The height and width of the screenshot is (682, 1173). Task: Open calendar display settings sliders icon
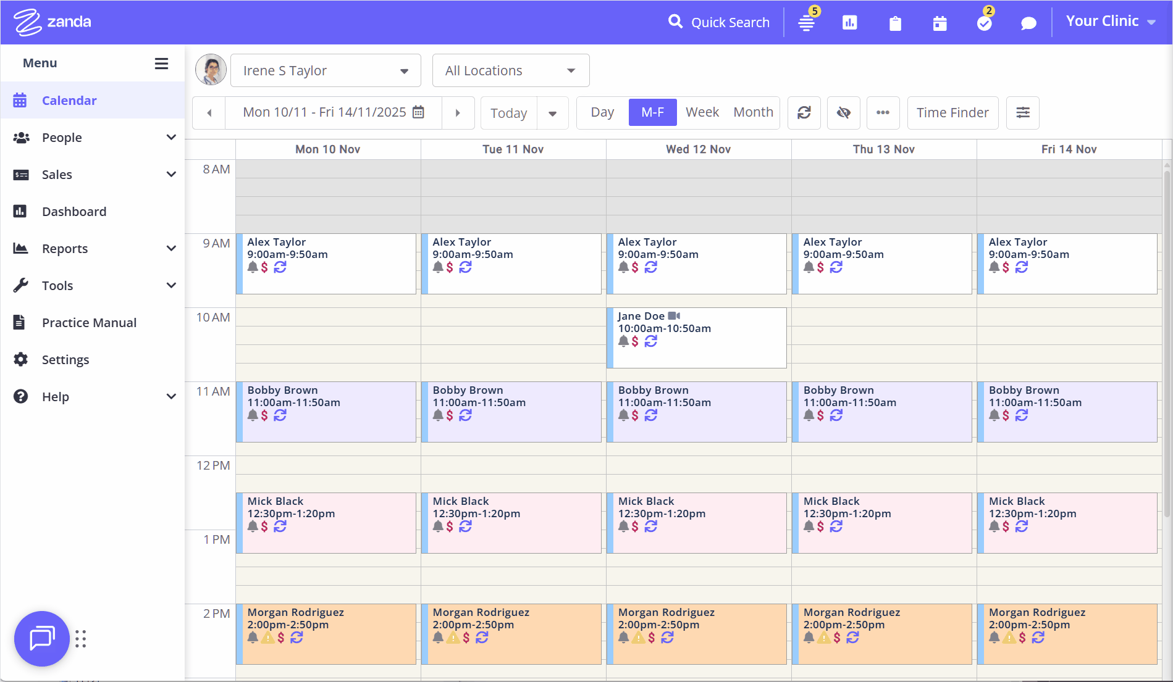[1023, 112]
